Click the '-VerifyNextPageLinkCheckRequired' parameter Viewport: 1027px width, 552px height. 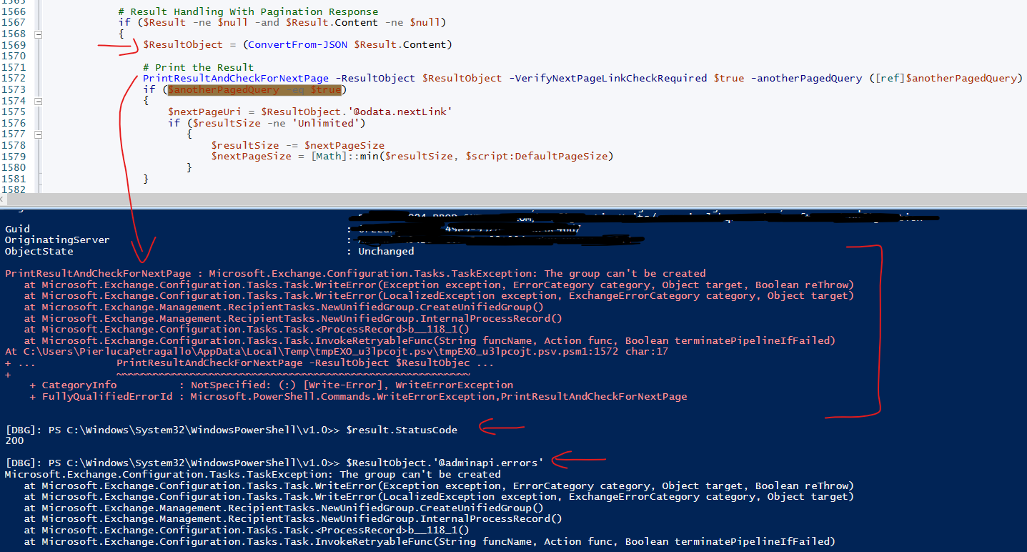coord(608,78)
